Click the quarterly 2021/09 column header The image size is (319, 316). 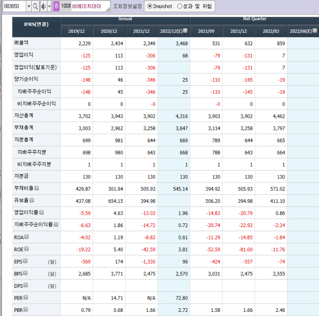pyautogui.click(x=206, y=31)
